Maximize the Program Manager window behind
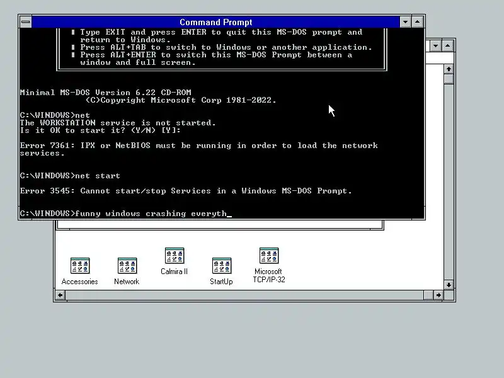The image size is (504, 378). click(447, 46)
